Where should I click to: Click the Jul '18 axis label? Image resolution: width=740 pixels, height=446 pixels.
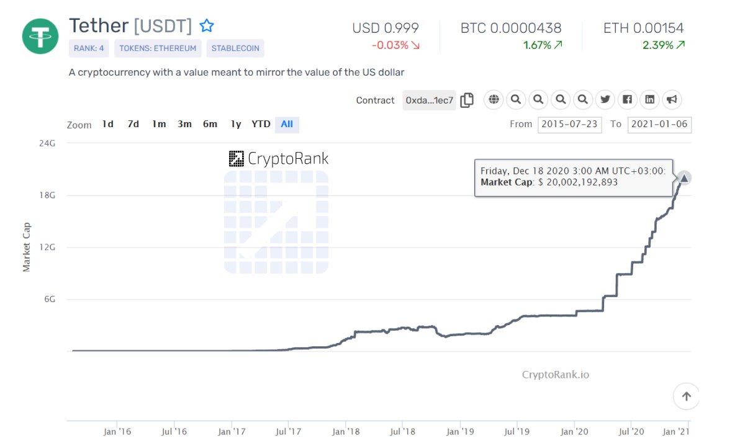click(x=402, y=431)
